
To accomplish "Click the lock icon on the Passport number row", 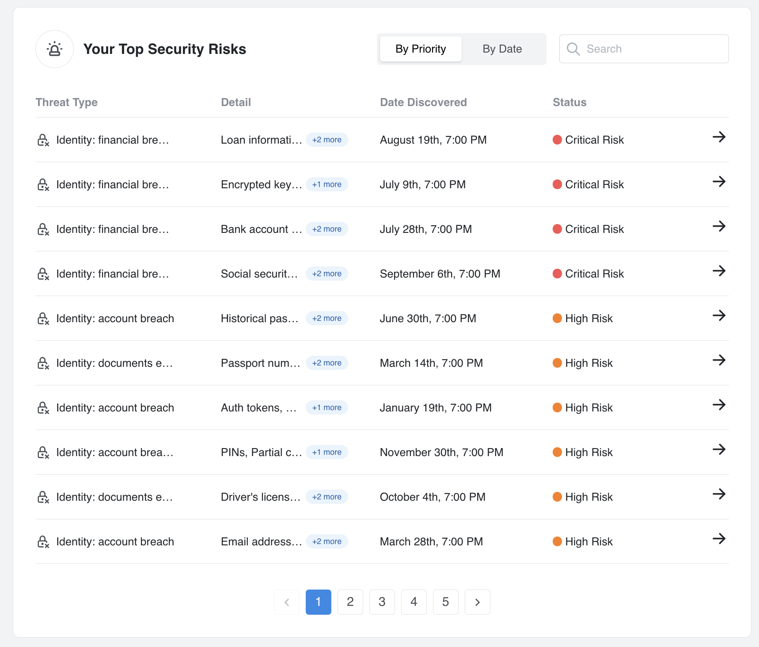I will (x=43, y=363).
